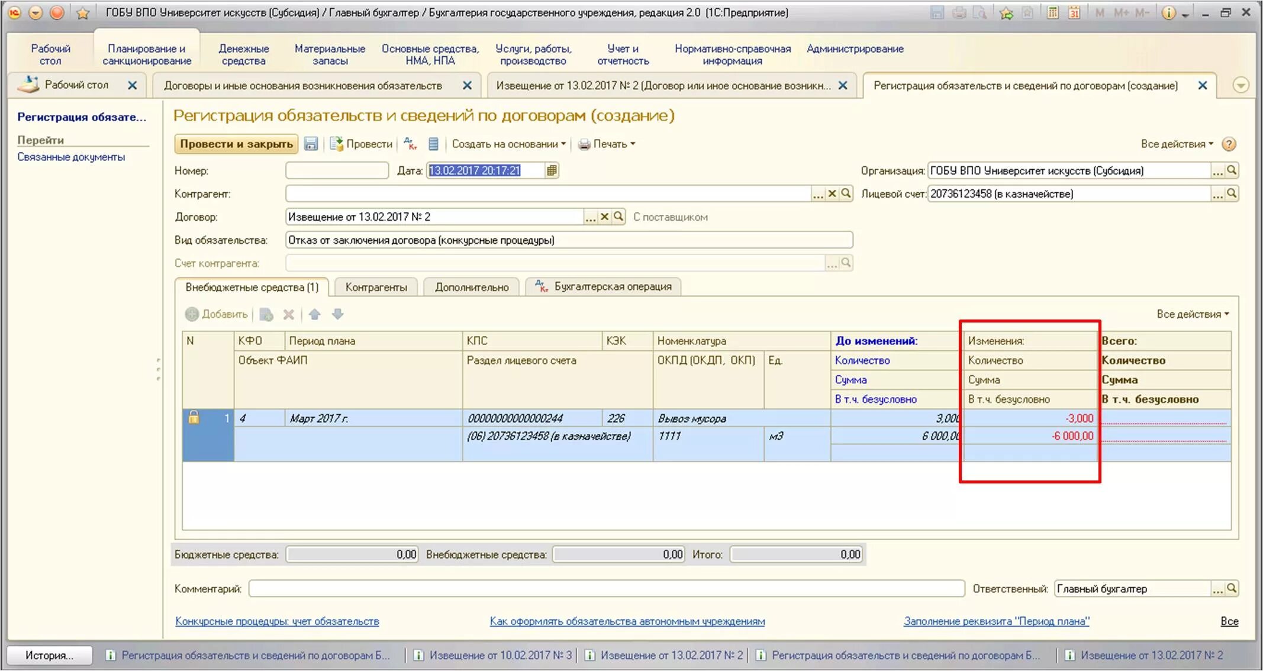Image resolution: width=1263 pixels, height=671 pixels.
Task: Click ellipsis select button in Лицевой счет field
Action: [x=1217, y=193]
